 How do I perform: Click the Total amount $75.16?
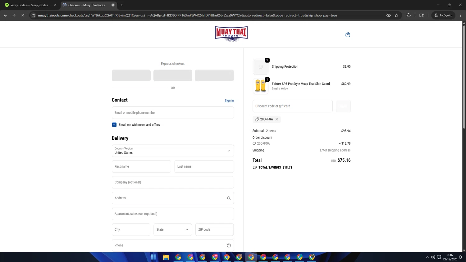point(344,160)
